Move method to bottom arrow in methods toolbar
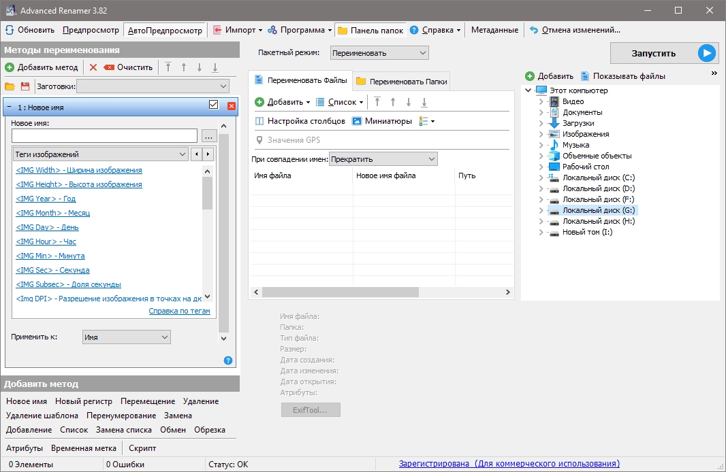Viewport: 726px width, 472px height. (x=215, y=67)
